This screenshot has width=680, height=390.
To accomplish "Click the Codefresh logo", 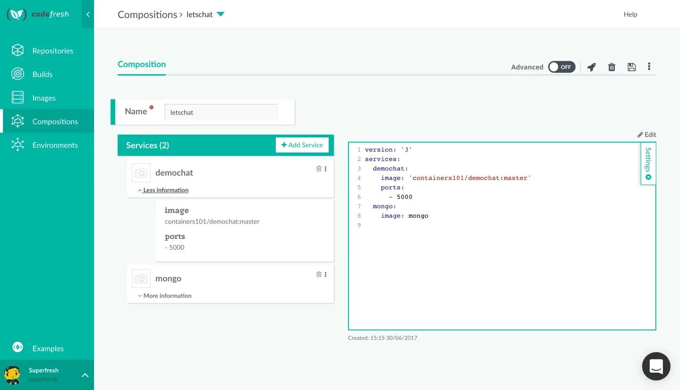I will point(38,14).
